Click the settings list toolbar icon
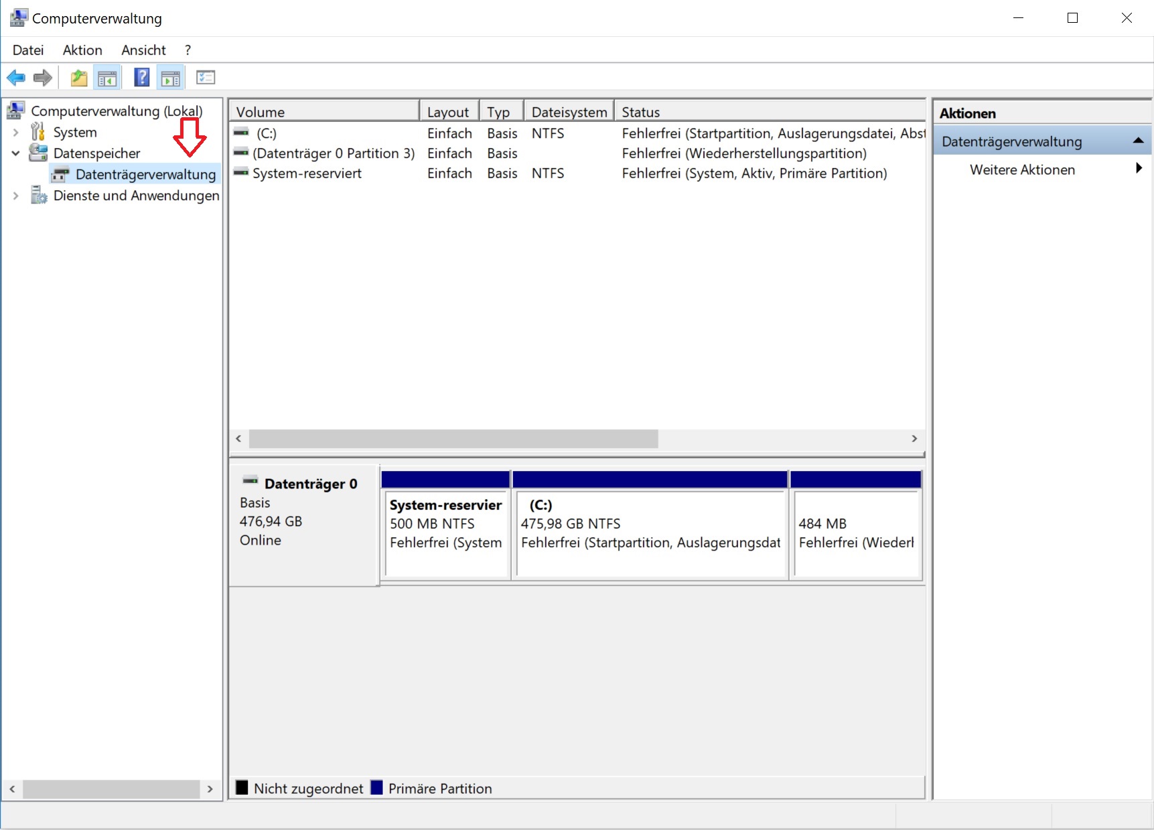 (205, 78)
